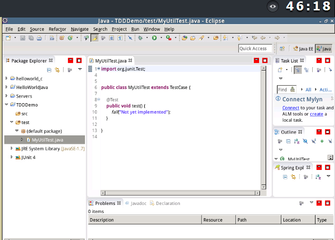Expand the helloworld_c project

tap(7, 78)
